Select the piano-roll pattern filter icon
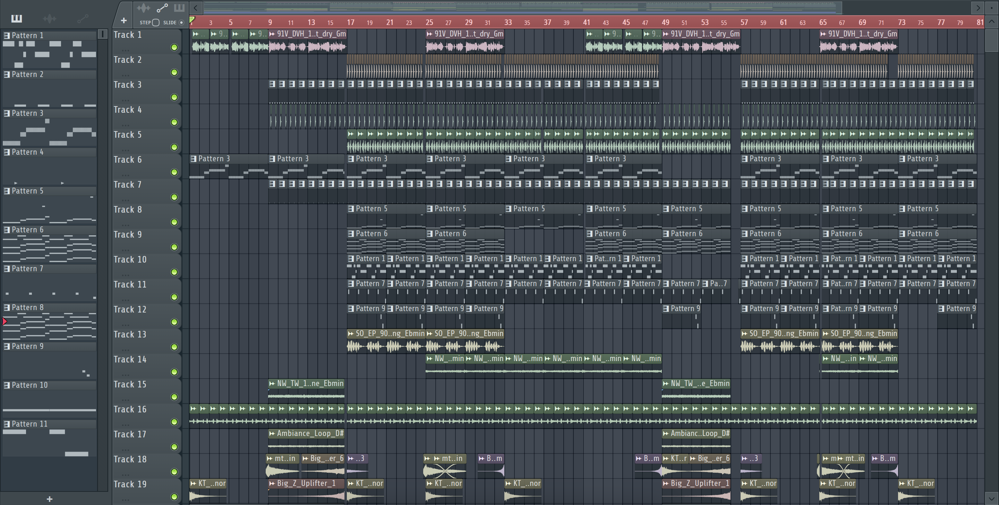The width and height of the screenshot is (999, 505). [x=17, y=18]
